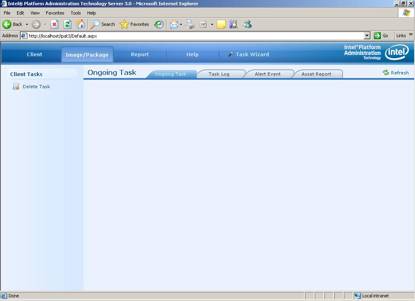
Task: Open the Tools menu
Action: tap(76, 13)
